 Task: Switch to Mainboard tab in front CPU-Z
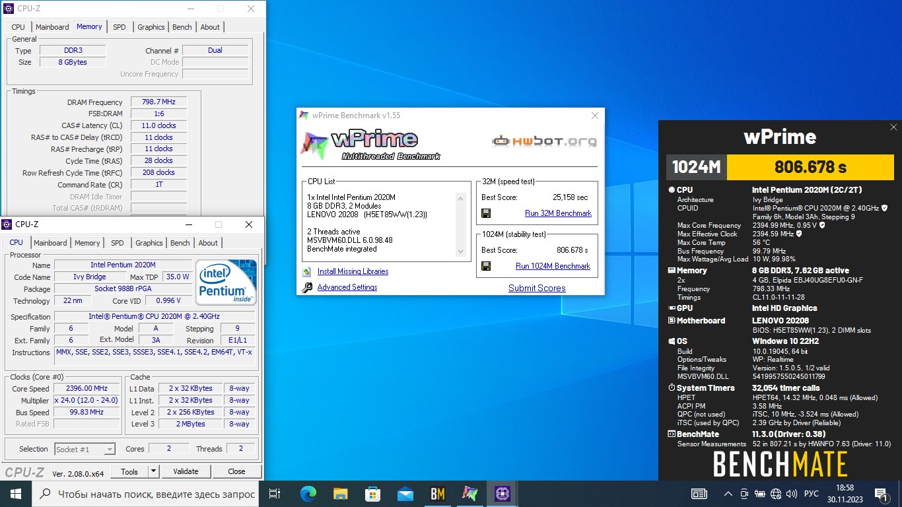pos(50,243)
